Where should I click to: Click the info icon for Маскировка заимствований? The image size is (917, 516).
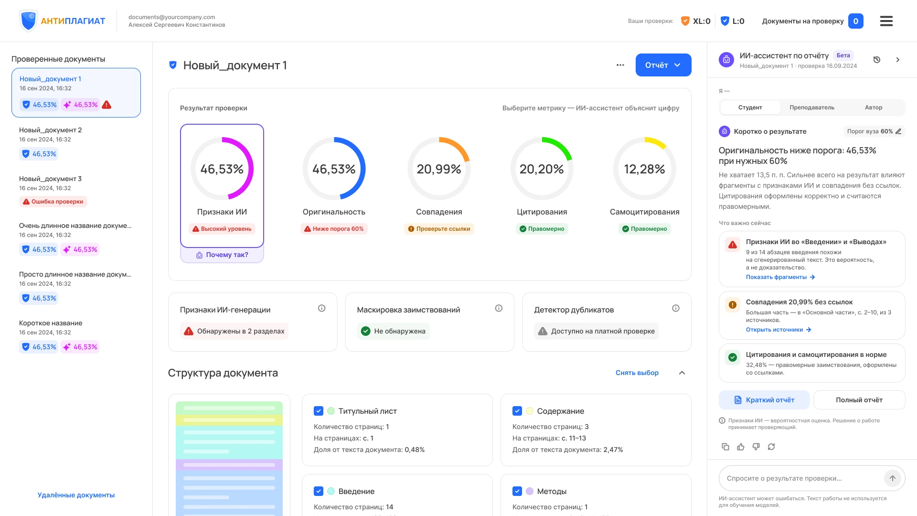tap(499, 308)
